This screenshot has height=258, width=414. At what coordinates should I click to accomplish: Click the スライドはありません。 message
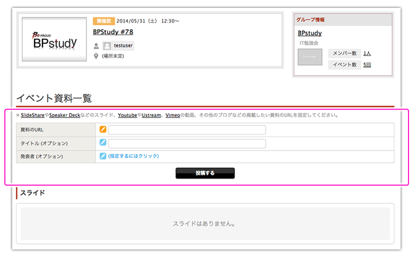click(204, 223)
